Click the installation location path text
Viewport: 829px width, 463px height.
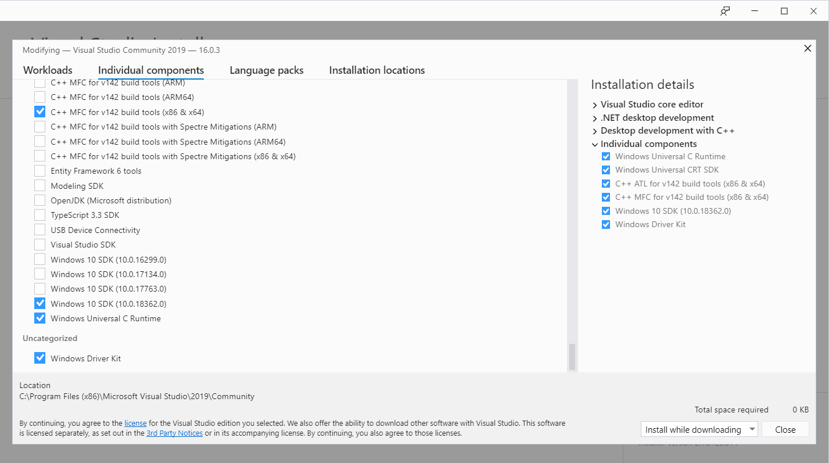tap(137, 396)
